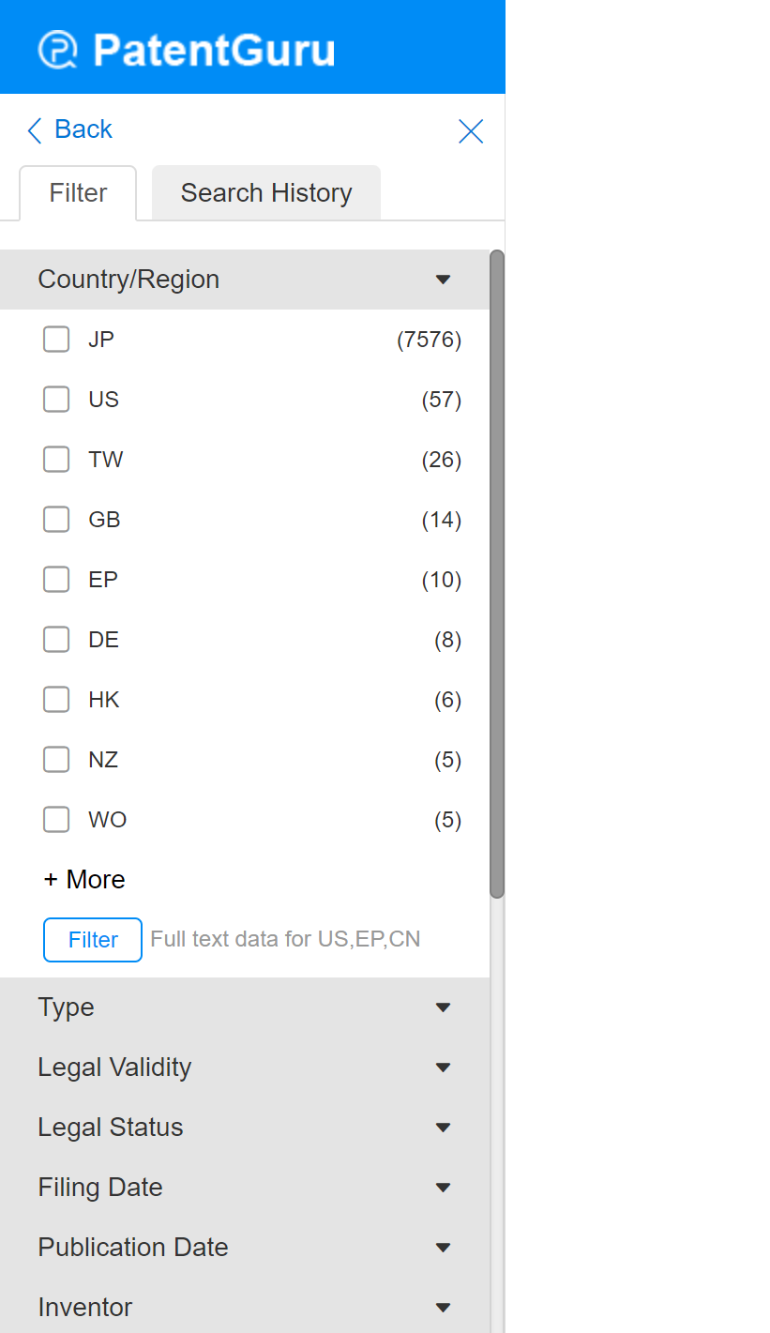Select the EP checkbox option
This screenshot has height=1333, width=770.
[56, 580]
